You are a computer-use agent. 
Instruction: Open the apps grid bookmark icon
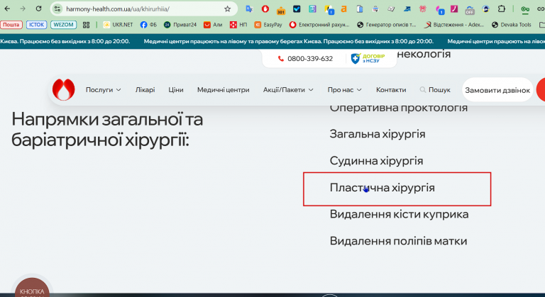click(86, 25)
